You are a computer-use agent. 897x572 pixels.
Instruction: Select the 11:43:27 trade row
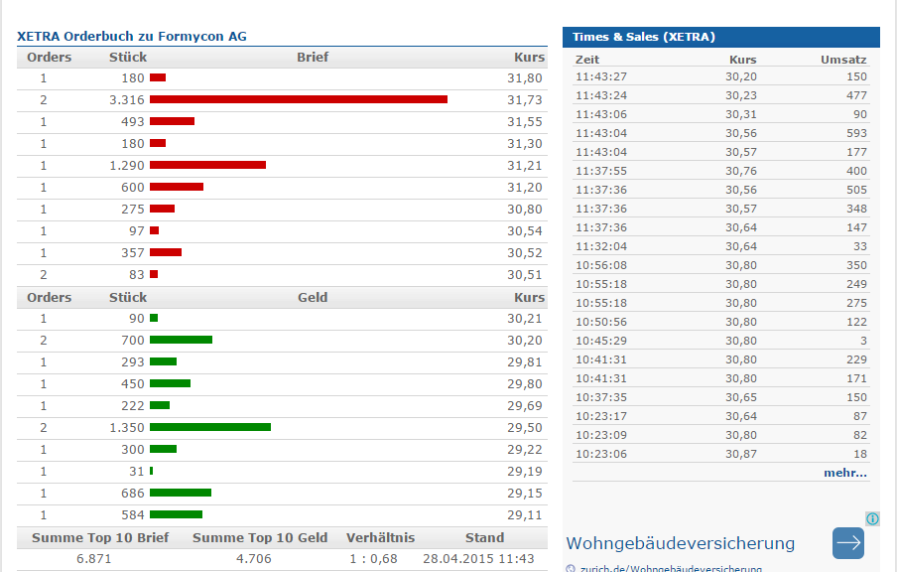(721, 76)
